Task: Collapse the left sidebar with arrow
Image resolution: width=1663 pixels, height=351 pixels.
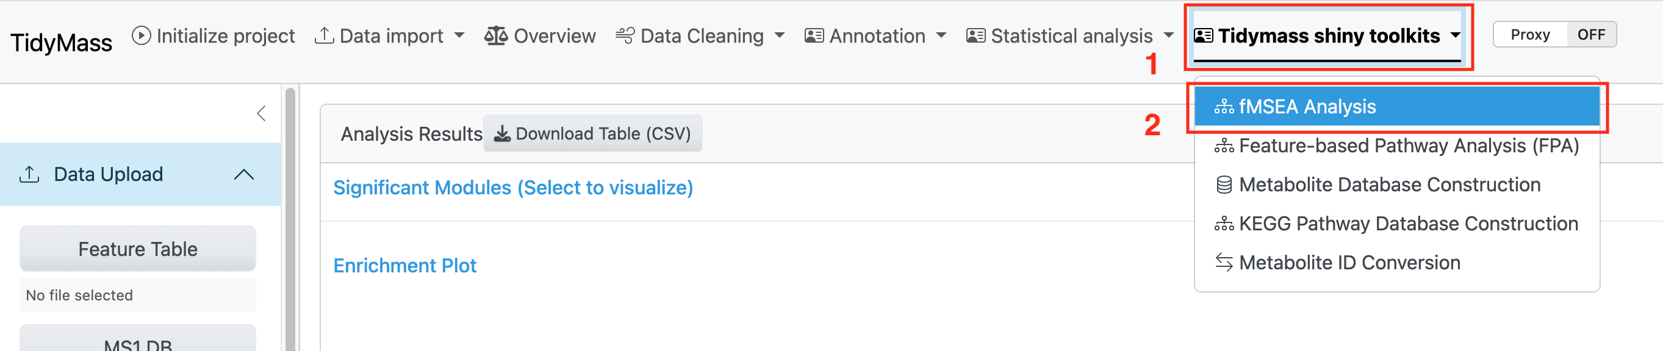Action: point(261,113)
